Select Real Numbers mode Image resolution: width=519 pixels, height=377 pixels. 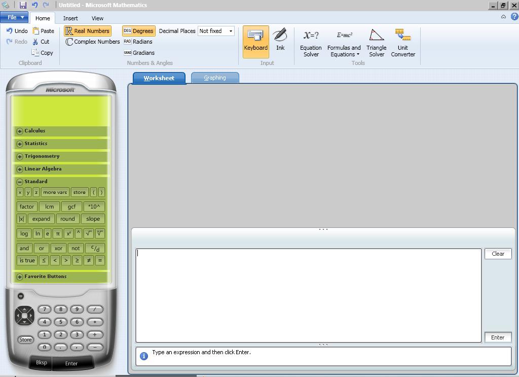88,31
